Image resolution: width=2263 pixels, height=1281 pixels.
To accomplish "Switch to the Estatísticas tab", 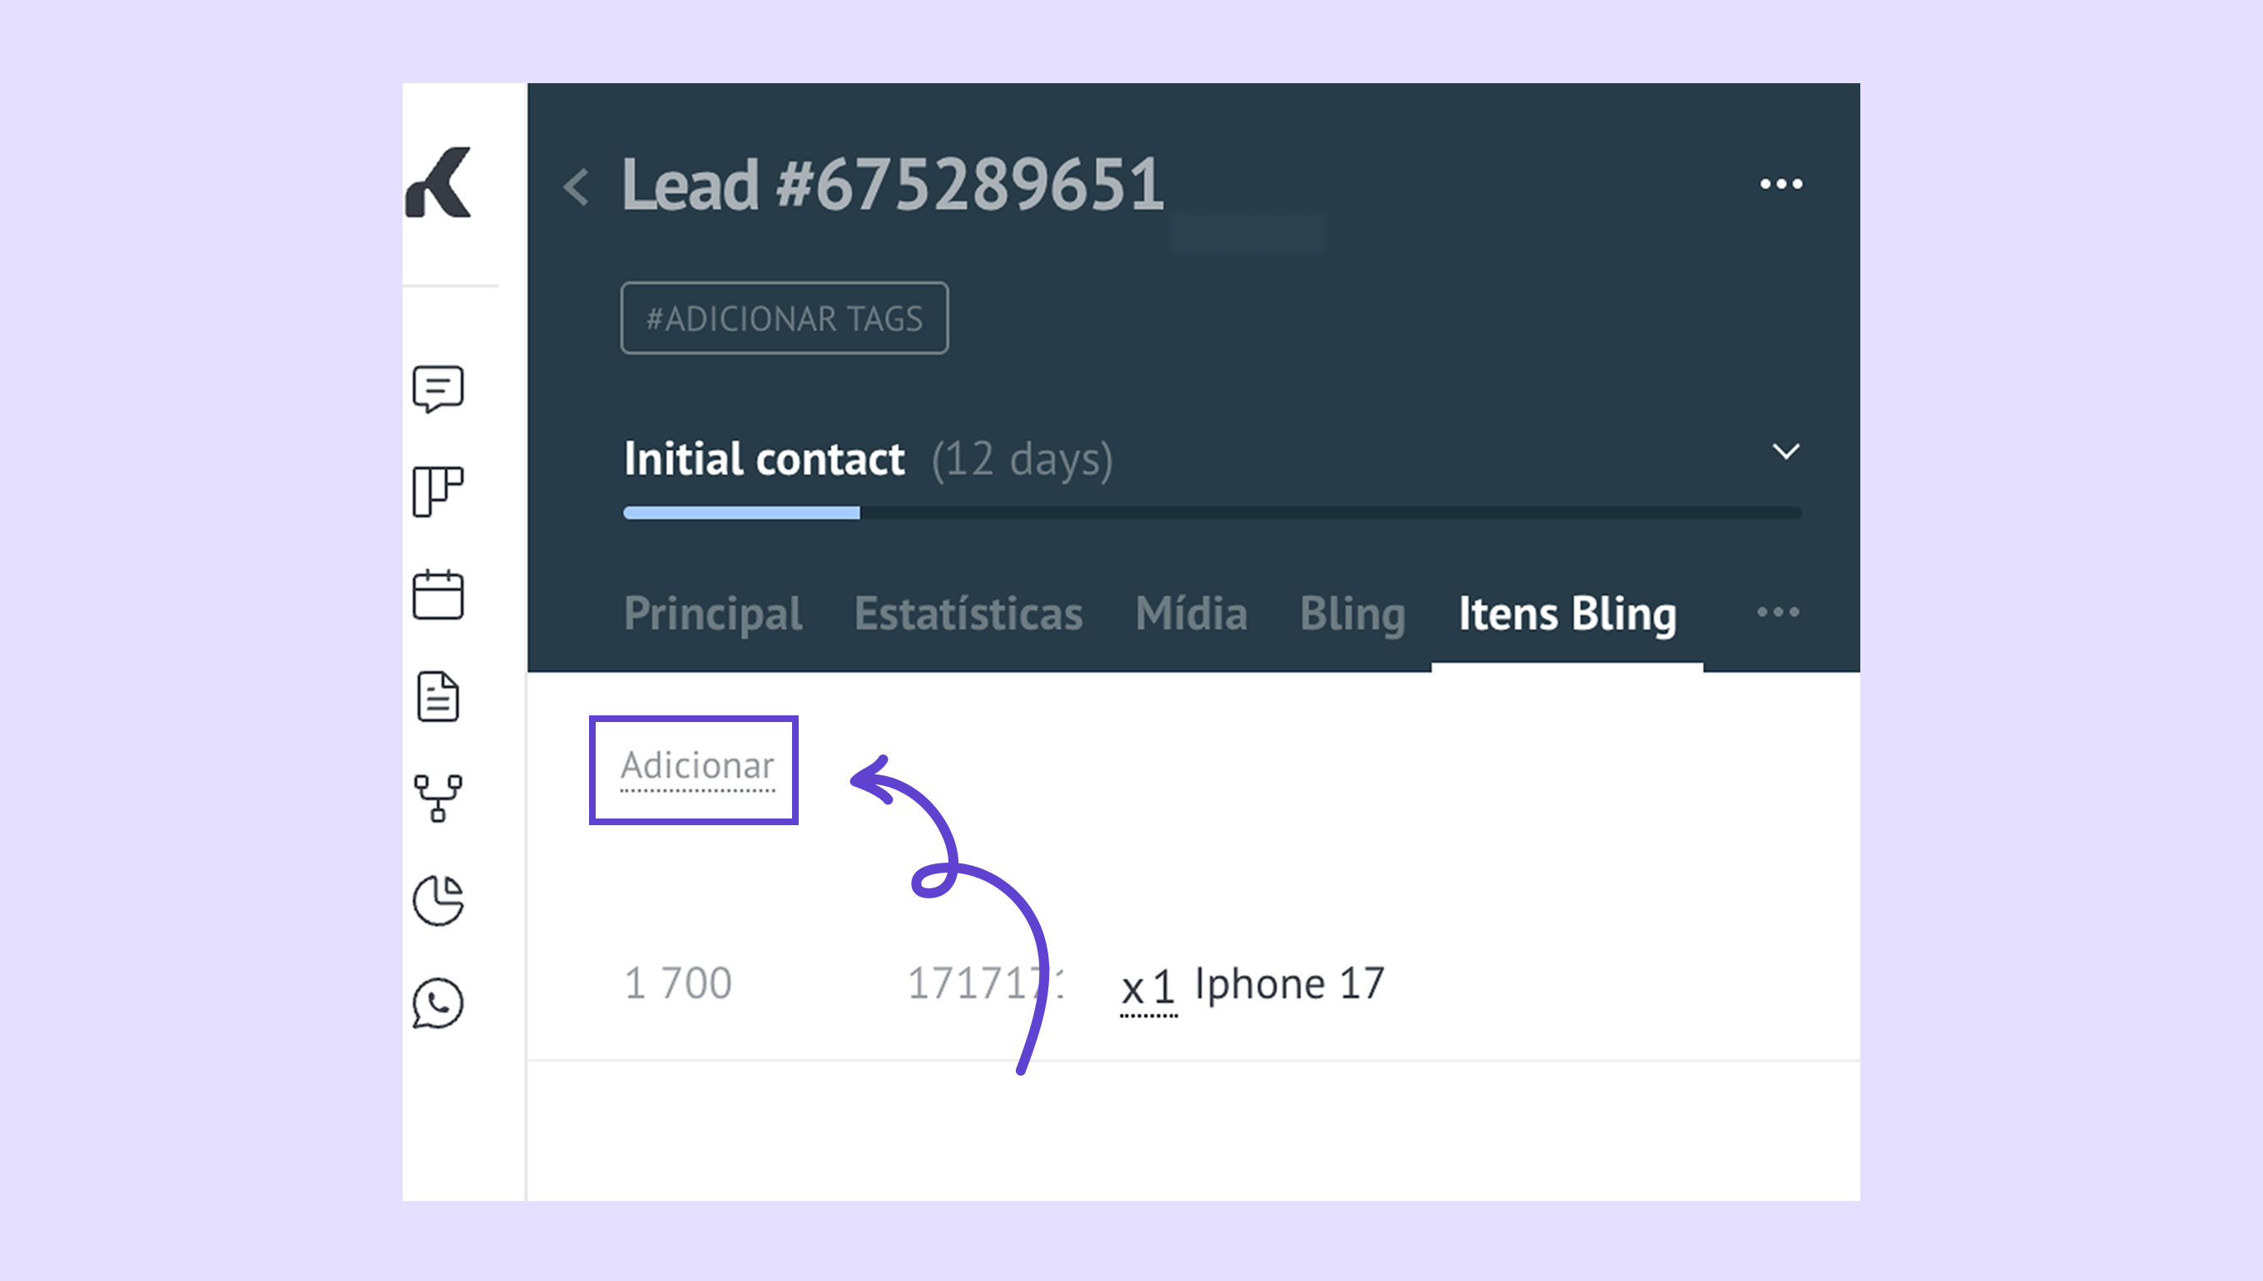I will pyautogui.click(x=968, y=613).
